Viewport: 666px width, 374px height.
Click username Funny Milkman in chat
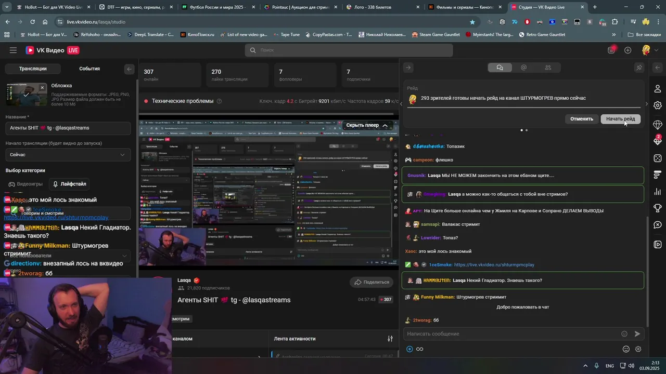click(438, 297)
